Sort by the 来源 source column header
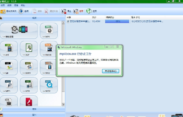This screenshot has height=117, width=183. point(79,17)
